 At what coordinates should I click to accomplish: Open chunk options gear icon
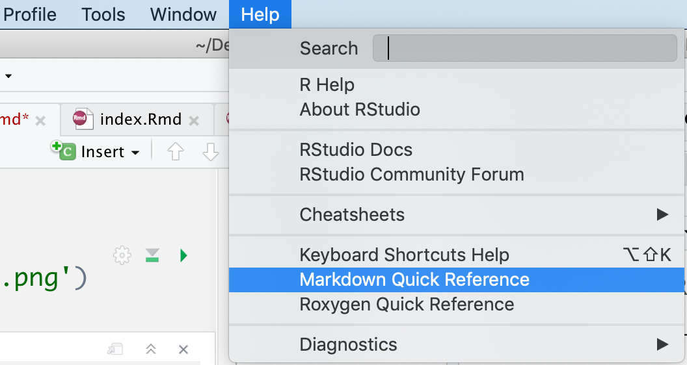coord(122,255)
